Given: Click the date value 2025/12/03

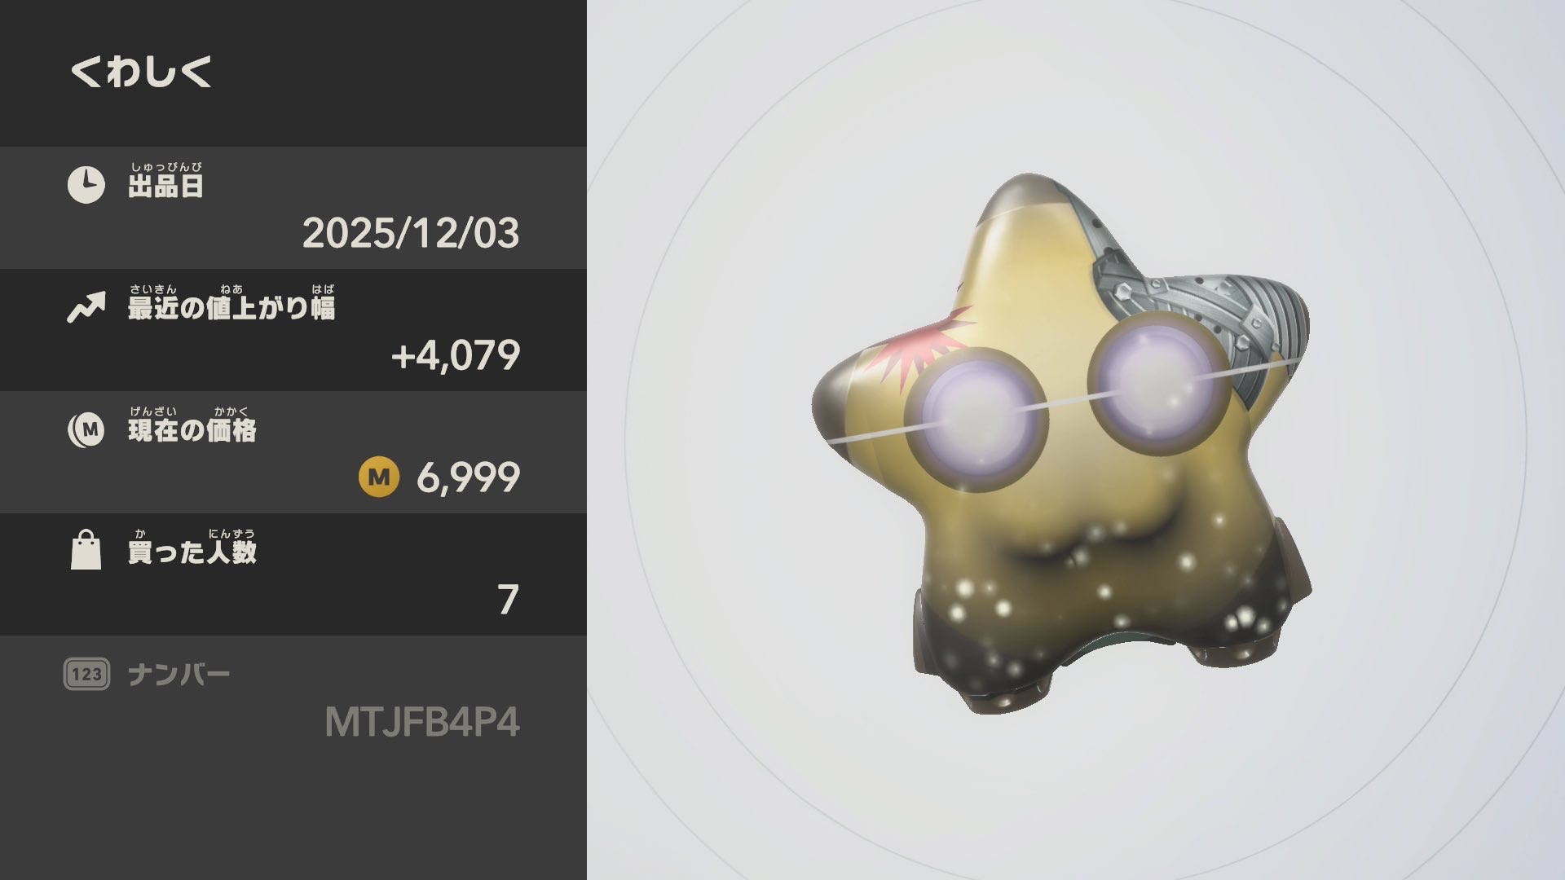Looking at the screenshot, I should pos(411,233).
